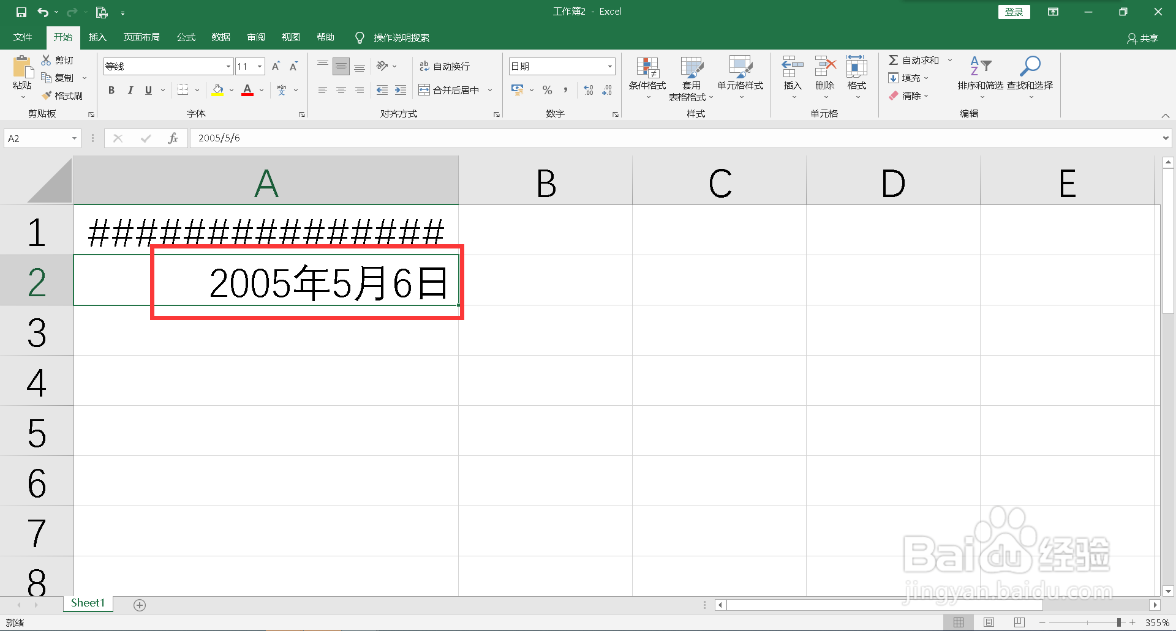The height and width of the screenshot is (631, 1176).
Task: Apply center alignment to cell contents
Action: click(x=341, y=90)
